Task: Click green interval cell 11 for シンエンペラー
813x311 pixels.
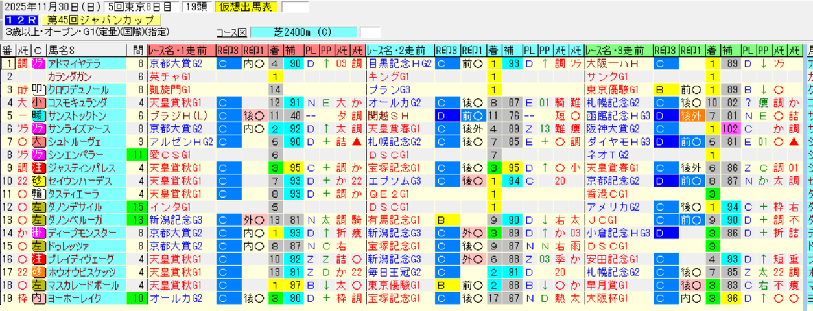Action: pos(137,155)
